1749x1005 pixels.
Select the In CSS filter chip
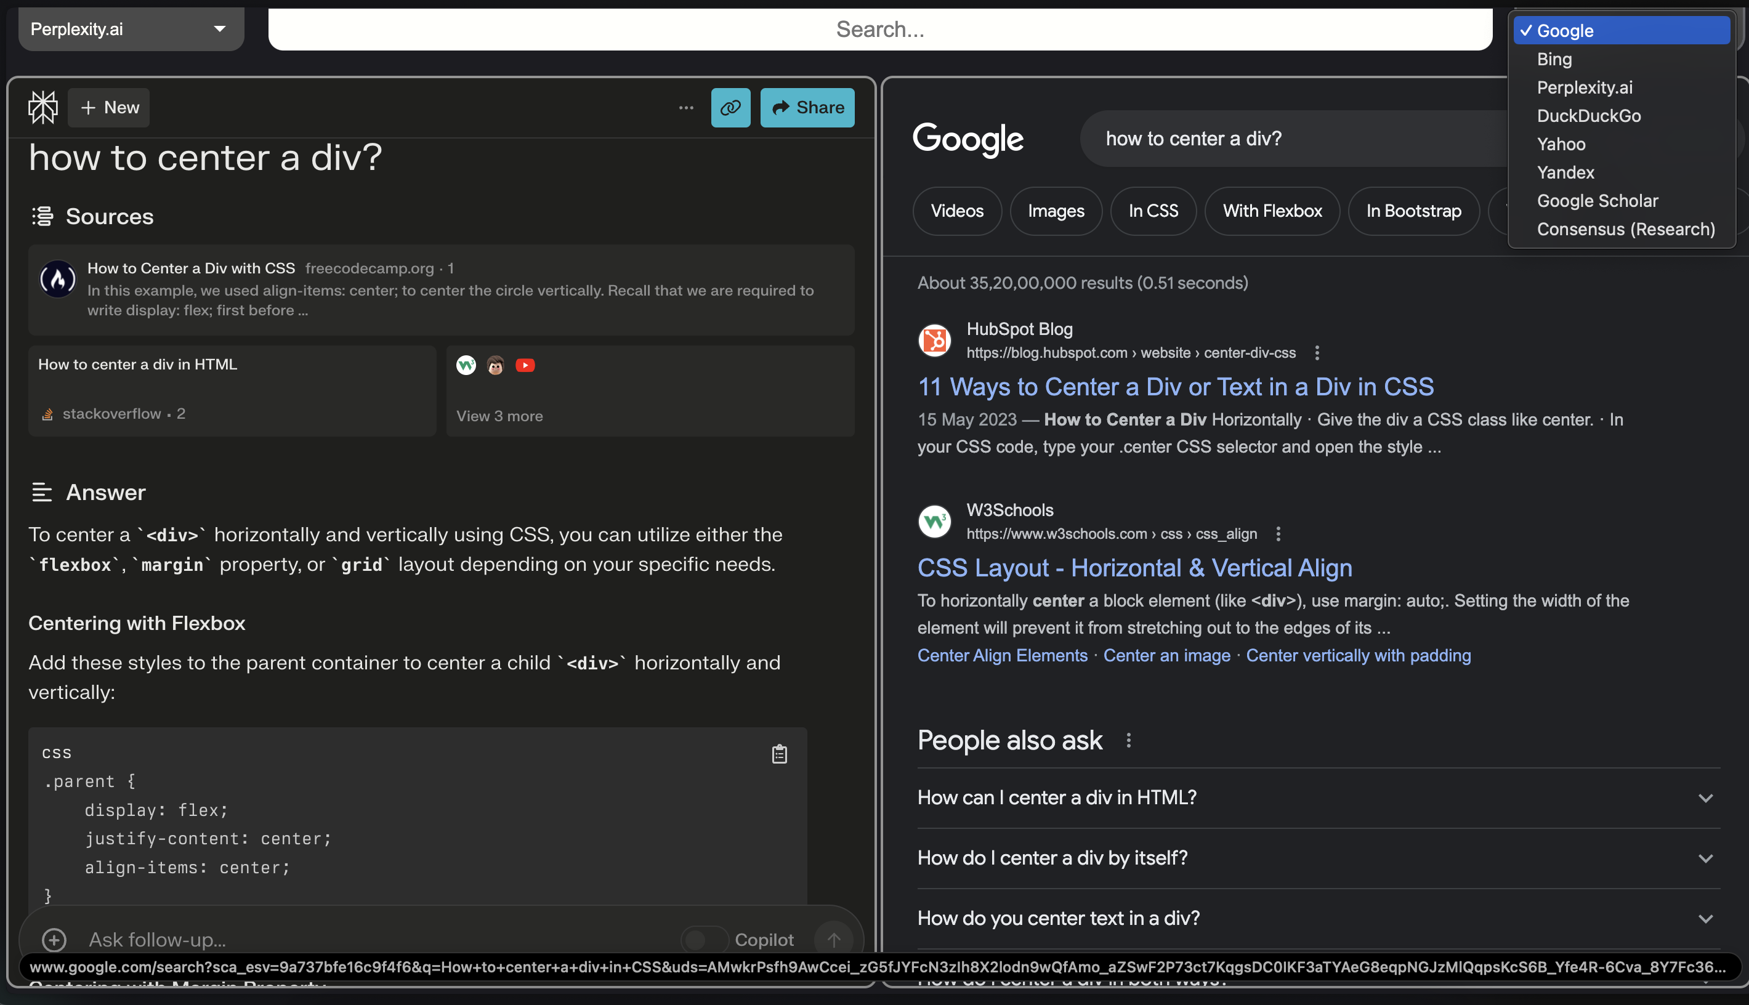(1153, 211)
